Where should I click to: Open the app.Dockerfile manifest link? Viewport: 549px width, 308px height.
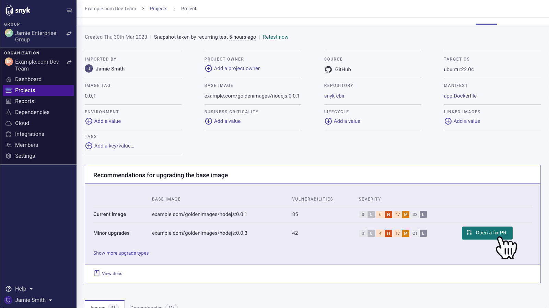[x=460, y=96]
